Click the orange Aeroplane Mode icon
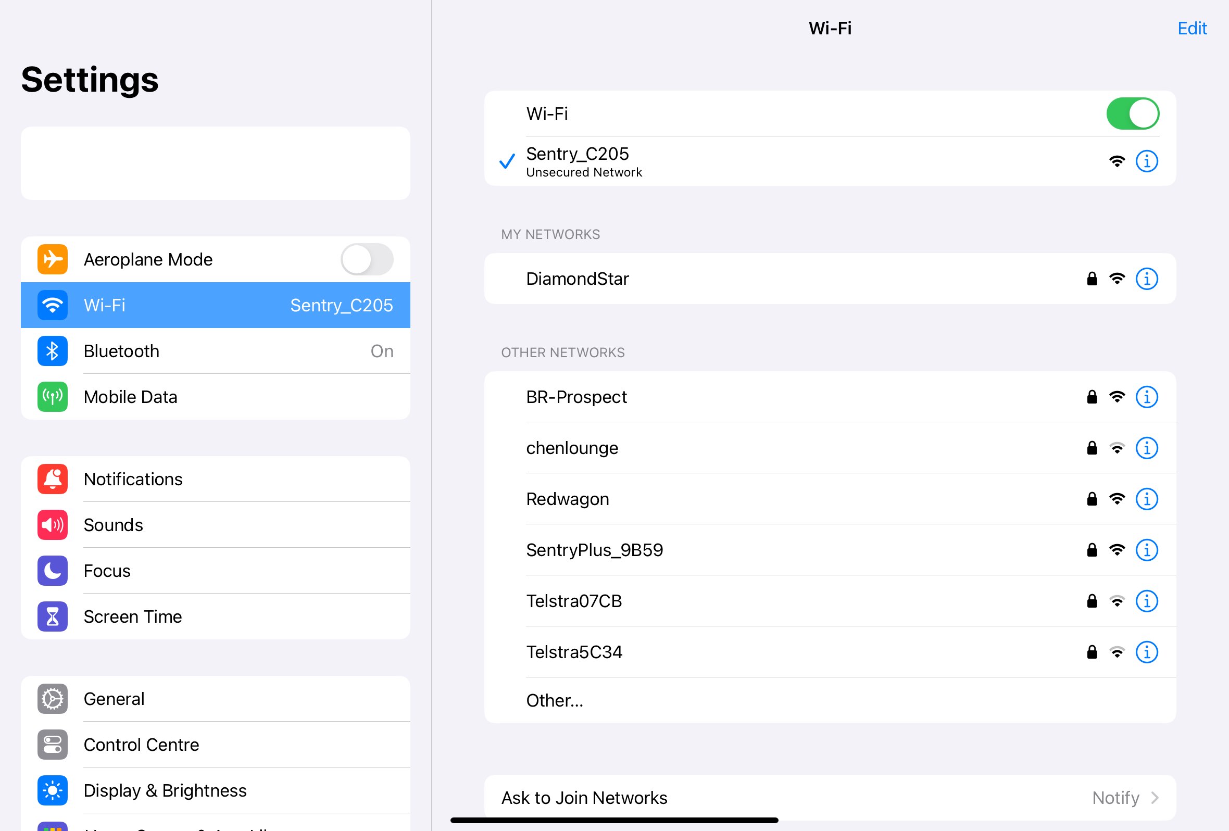 (53, 259)
